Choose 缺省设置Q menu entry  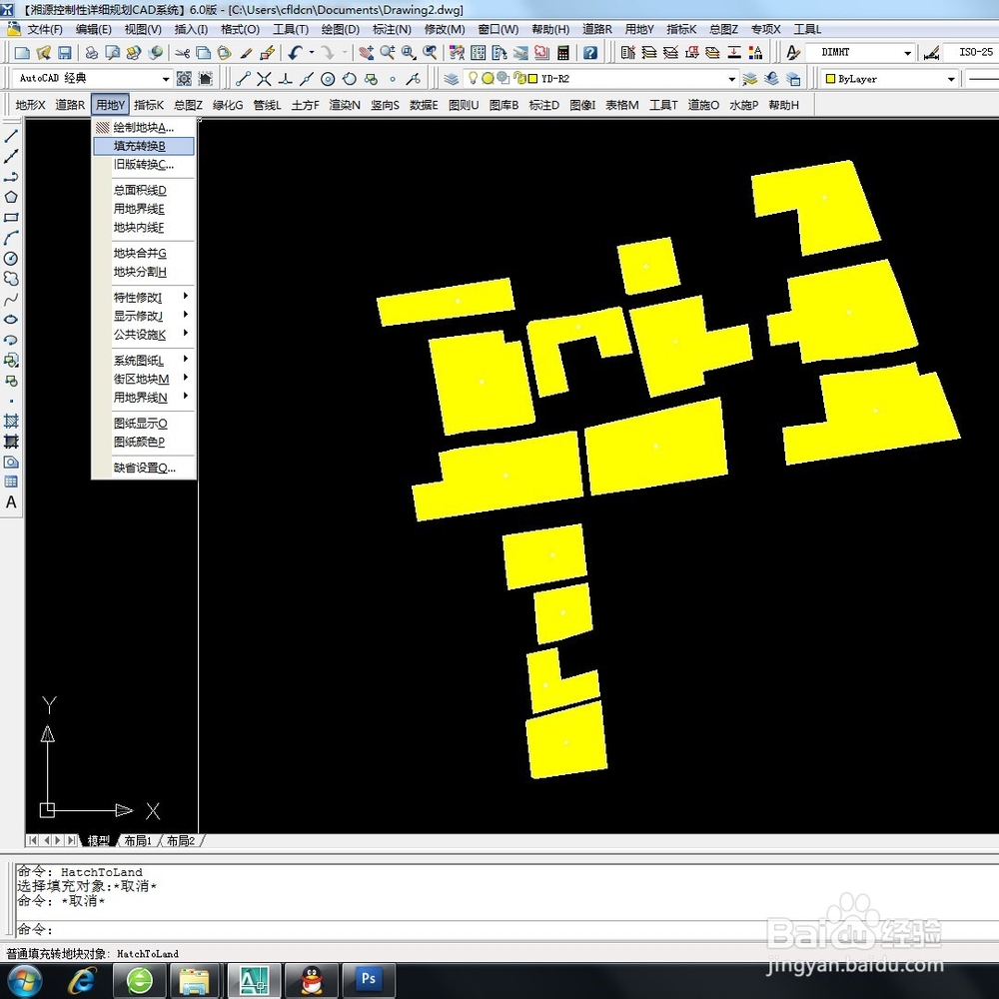pyautogui.click(x=144, y=468)
